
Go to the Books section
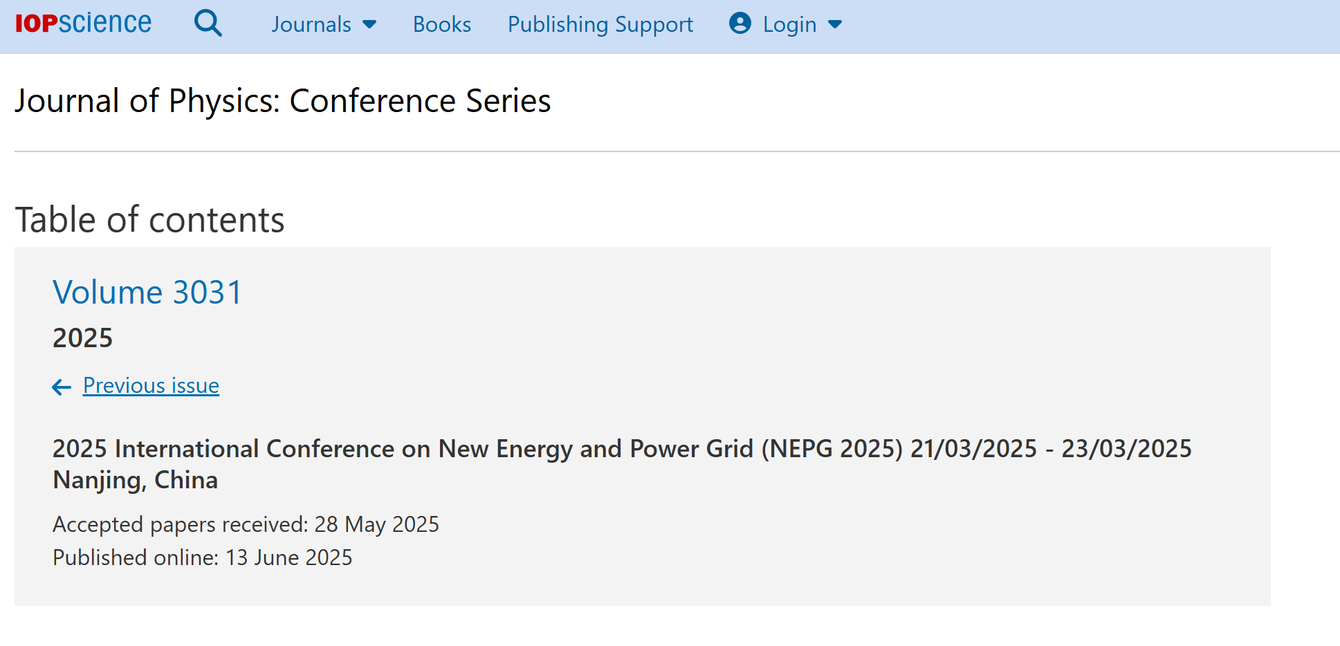tap(441, 24)
